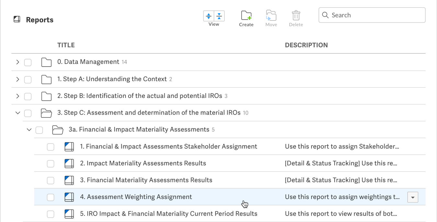Collapse the Step C Assessment folder chevron
Screen dimensions: 437x222
click(17, 112)
